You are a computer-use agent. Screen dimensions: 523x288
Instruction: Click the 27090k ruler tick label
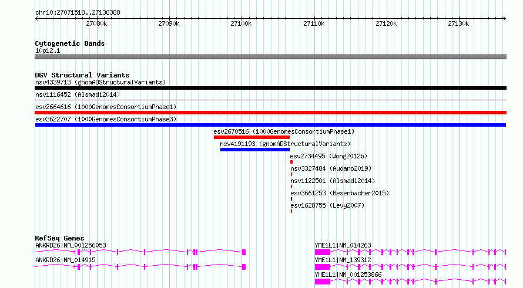tap(169, 23)
